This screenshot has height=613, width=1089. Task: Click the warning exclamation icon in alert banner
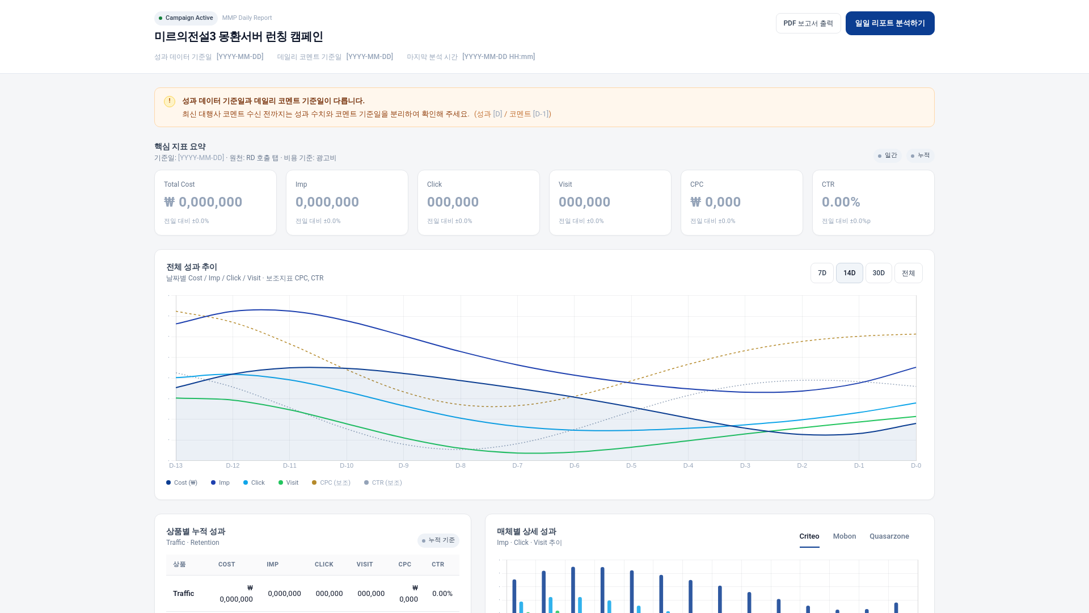coord(169,102)
